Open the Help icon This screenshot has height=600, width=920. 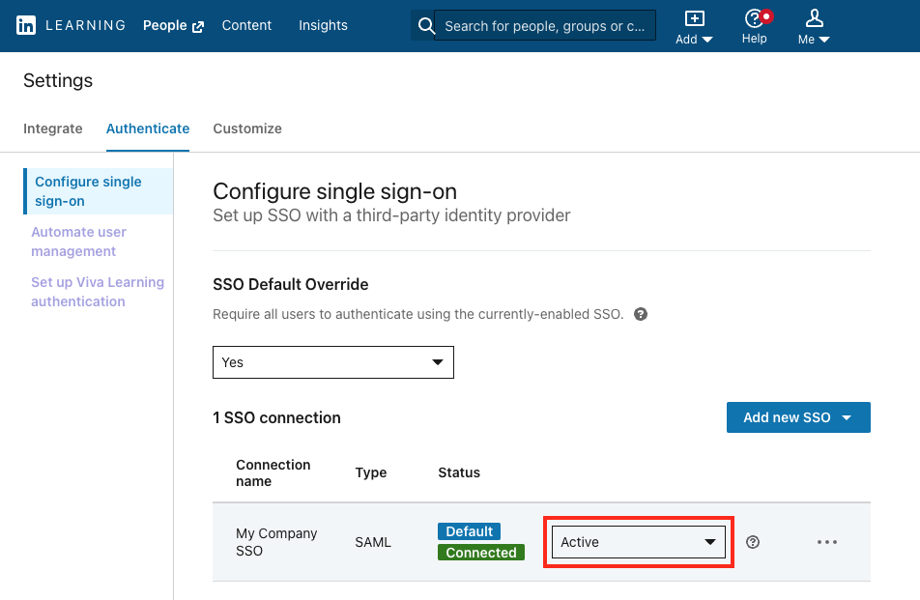pos(755,27)
